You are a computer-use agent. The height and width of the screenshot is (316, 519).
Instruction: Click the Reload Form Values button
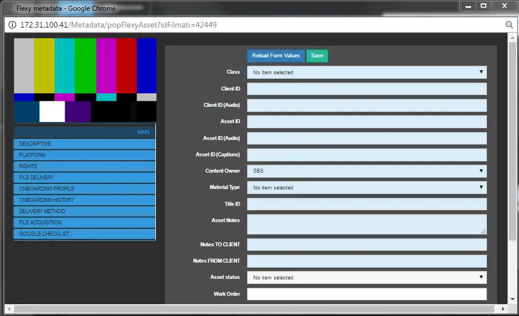click(x=276, y=56)
